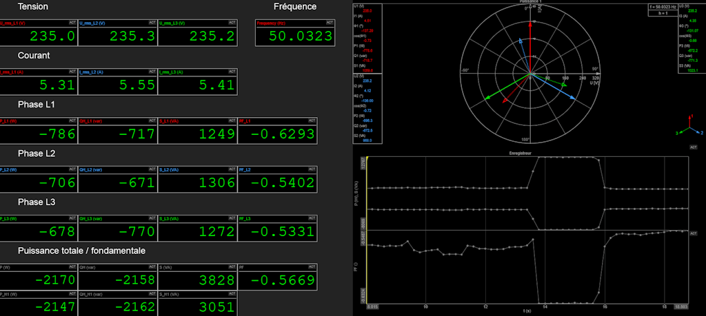Click the ACT badge on PF_L1 meter
The image size is (706, 316).
click(x=312, y=120)
